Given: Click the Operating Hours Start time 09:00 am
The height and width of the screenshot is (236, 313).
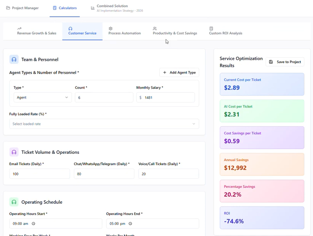Looking at the screenshot, I should click(x=56, y=224).
